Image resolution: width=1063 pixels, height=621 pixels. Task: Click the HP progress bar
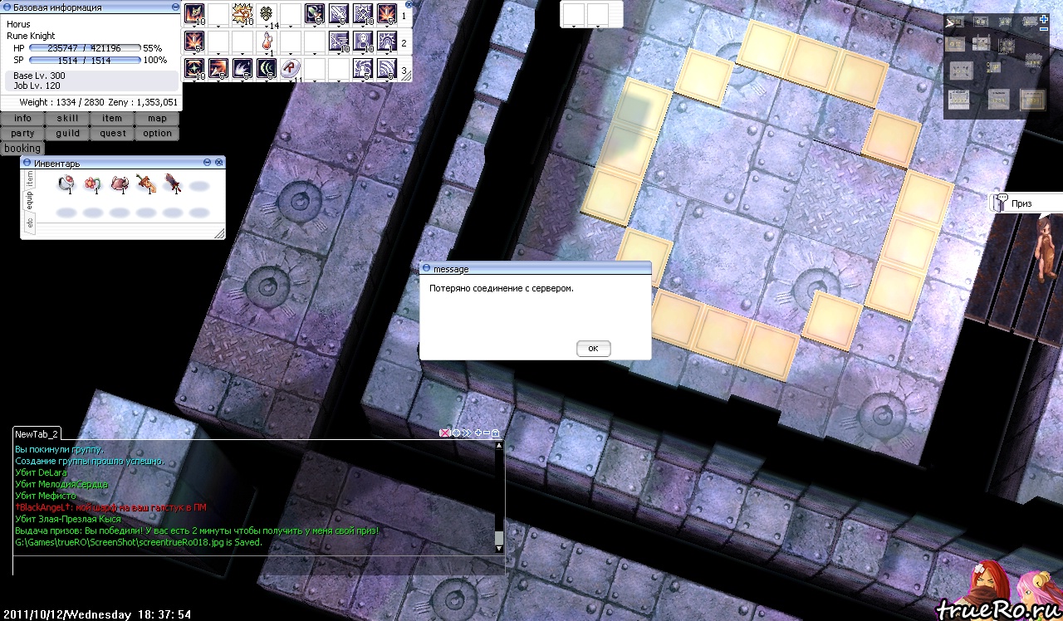click(x=86, y=48)
